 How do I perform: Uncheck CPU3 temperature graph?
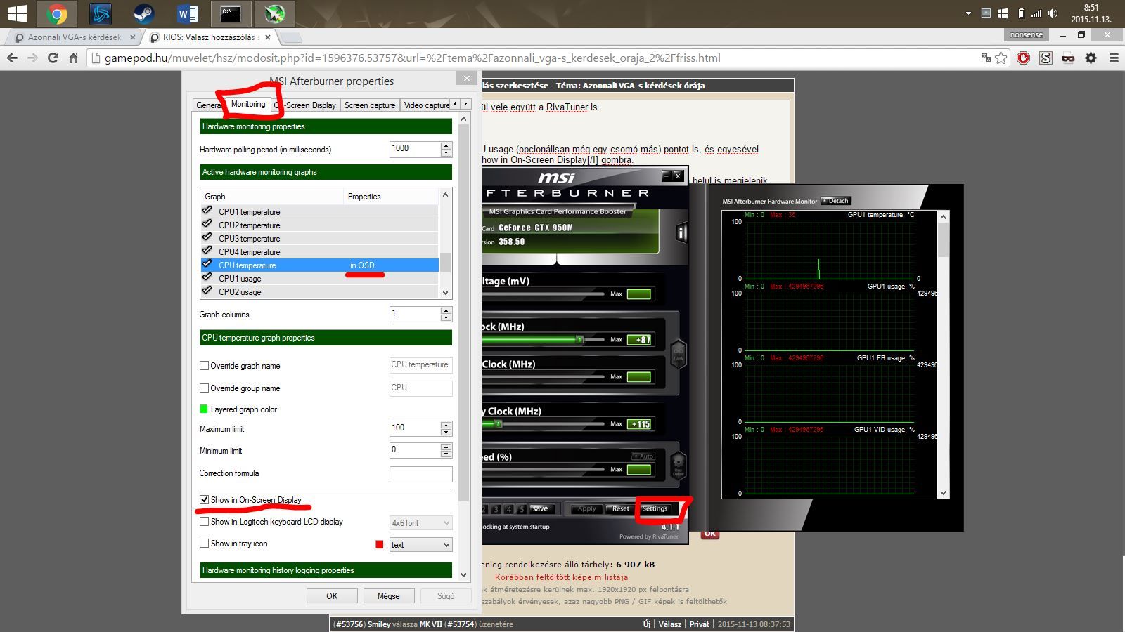coord(207,237)
